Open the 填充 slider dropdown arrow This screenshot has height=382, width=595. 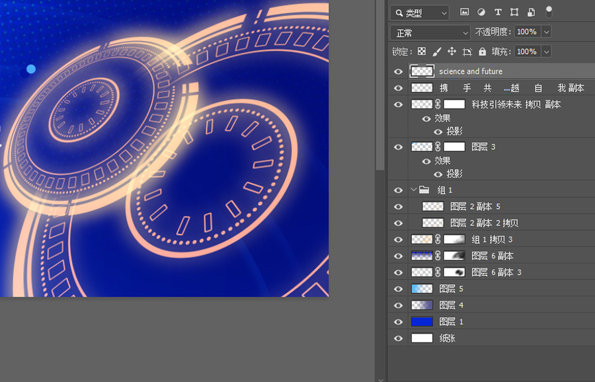tap(547, 52)
